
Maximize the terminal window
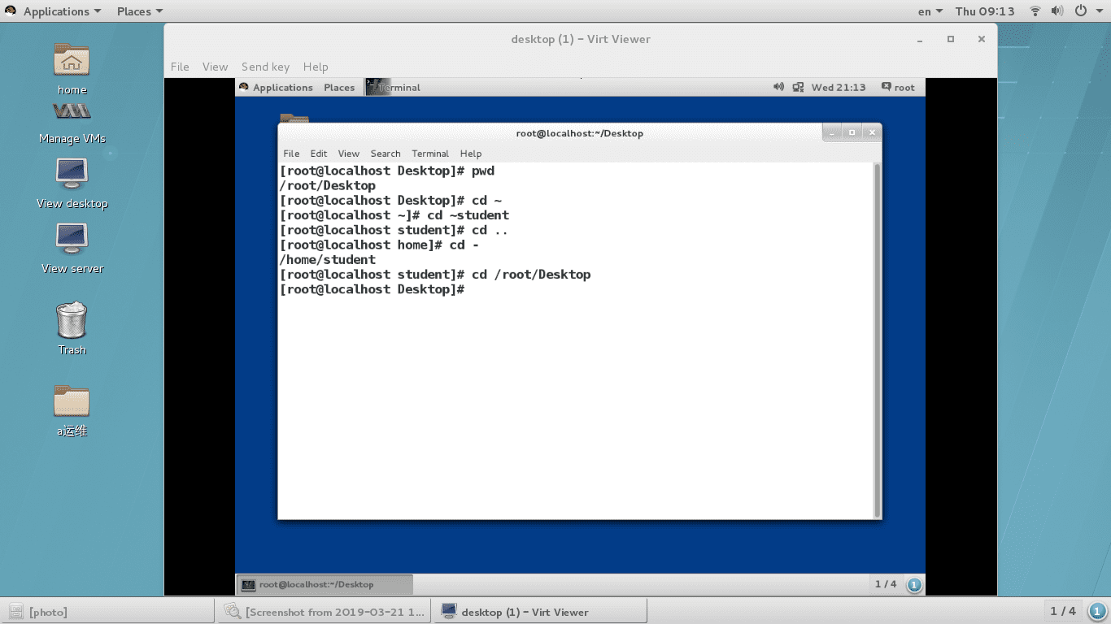(852, 132)
